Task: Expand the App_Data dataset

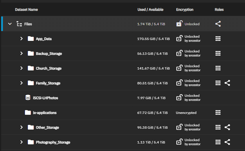Action: click(21, 39)
